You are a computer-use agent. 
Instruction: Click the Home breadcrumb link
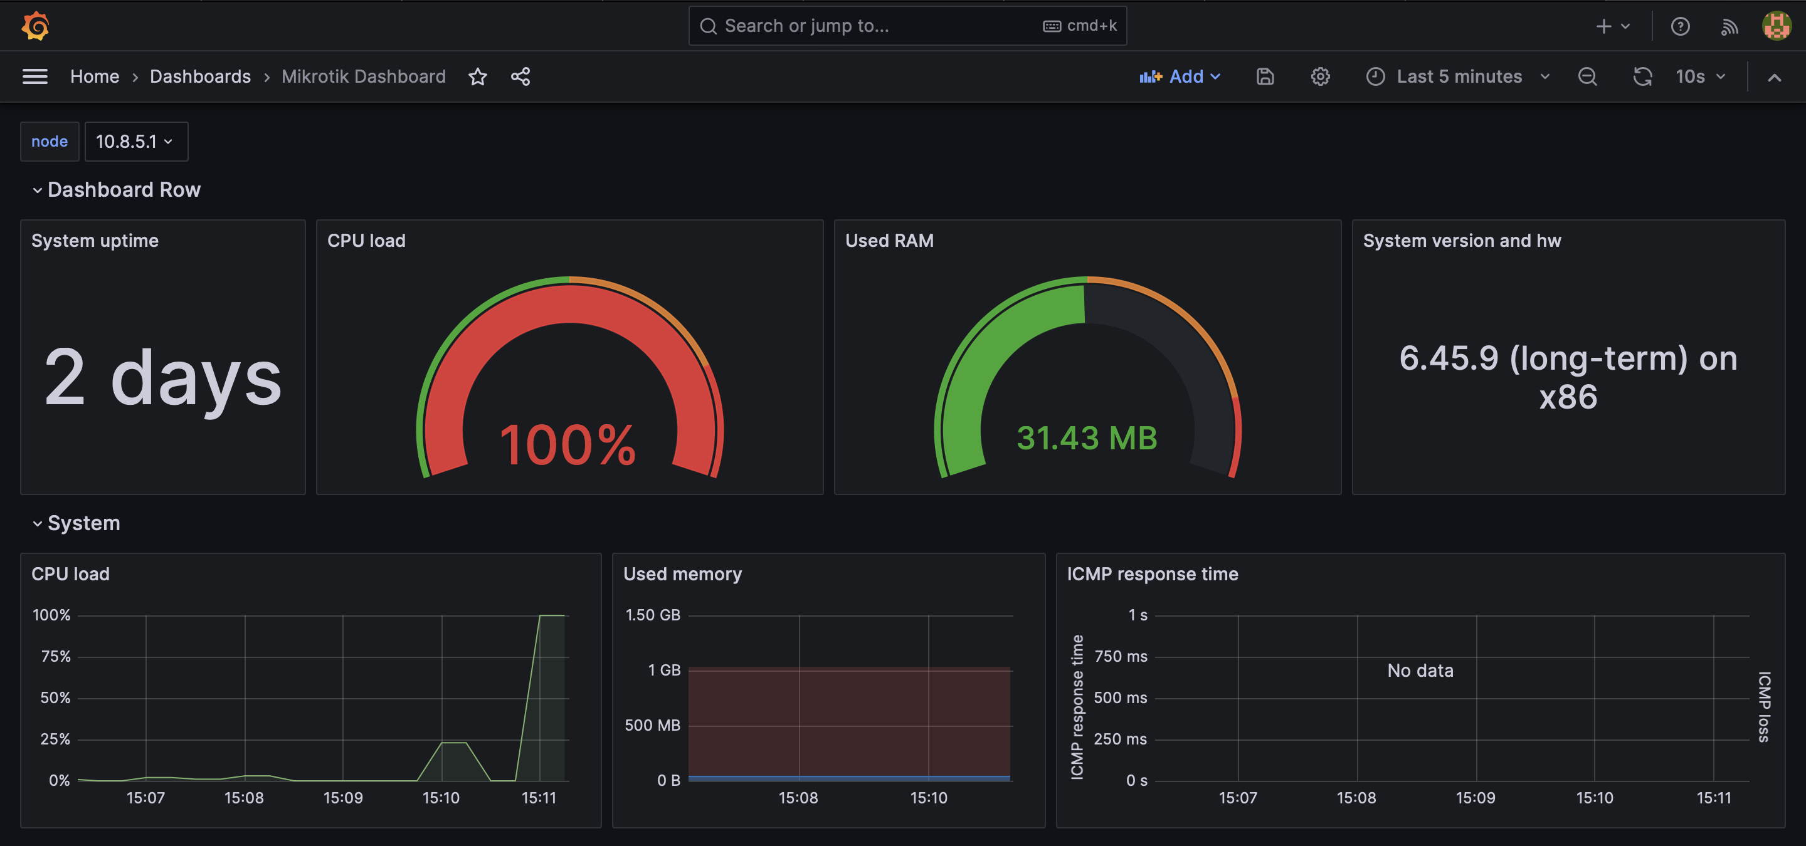click(93, 76)
